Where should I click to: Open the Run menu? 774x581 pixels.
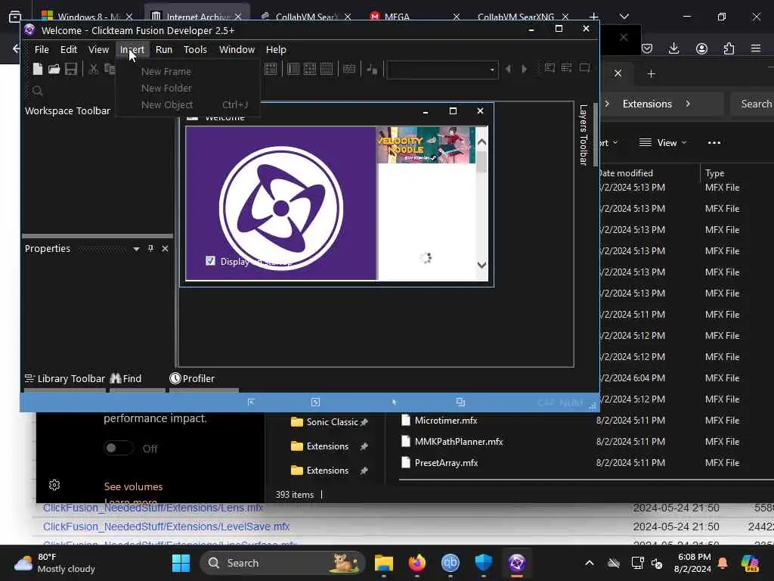[164, 49]
